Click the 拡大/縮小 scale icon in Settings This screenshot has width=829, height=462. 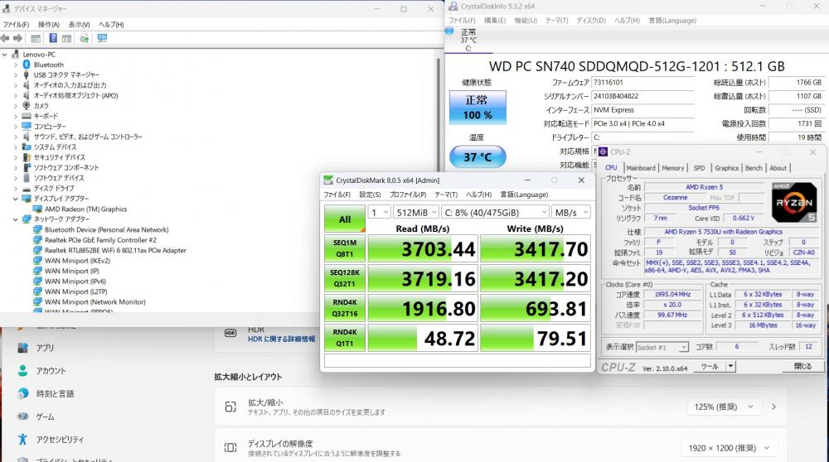point(230,407)
